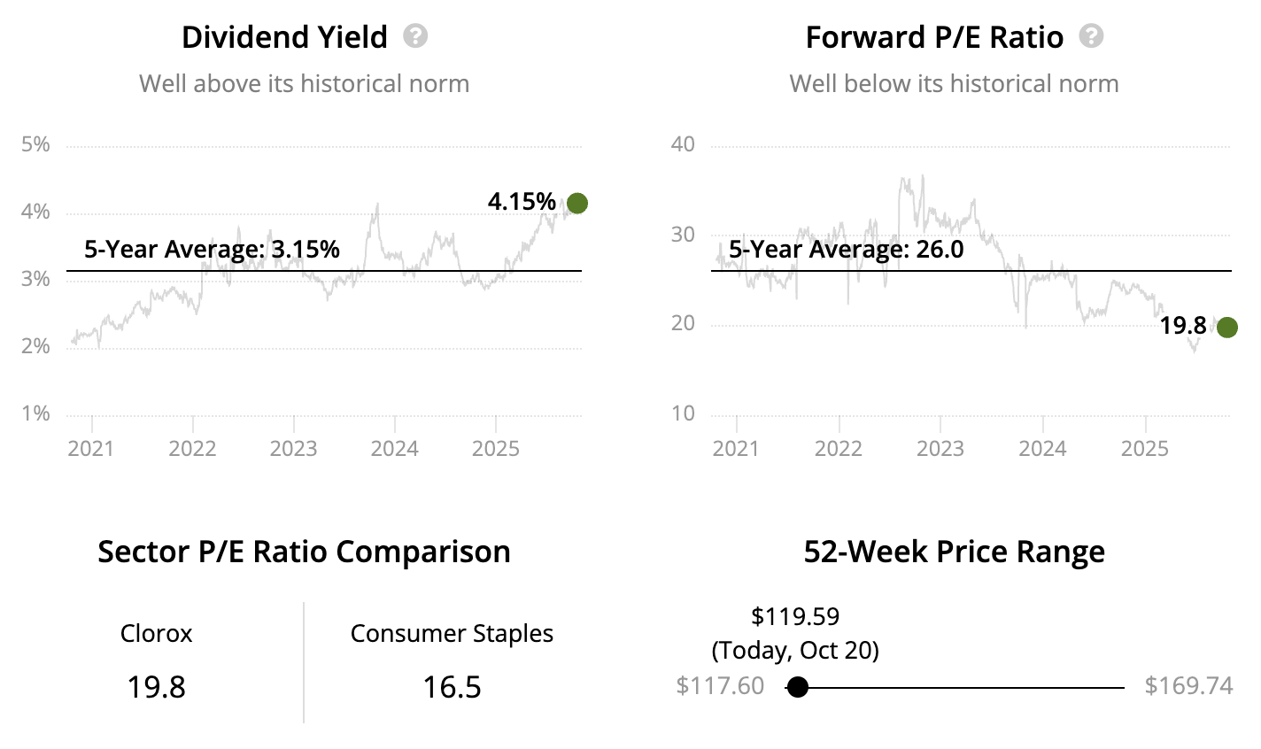Click the Dividend Yield help question-mark icon
Image resolution: width=1261 pixels, height=749 pixels.
(x=415, y=36)
